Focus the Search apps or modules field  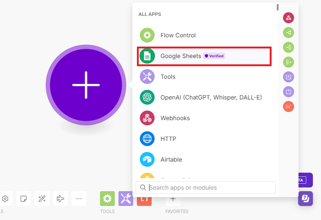(206, 187)
